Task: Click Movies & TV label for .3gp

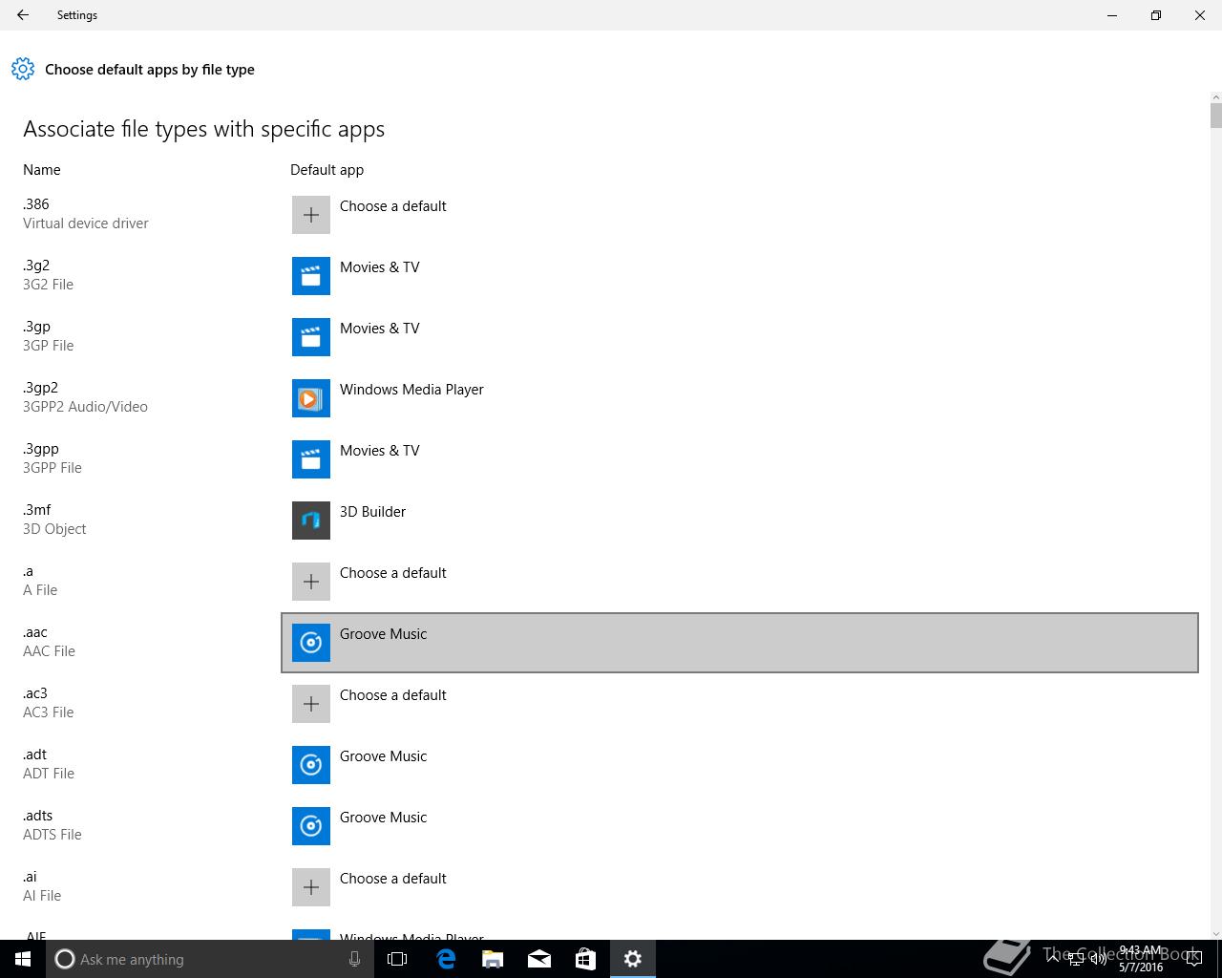Action: click(380, 329)
